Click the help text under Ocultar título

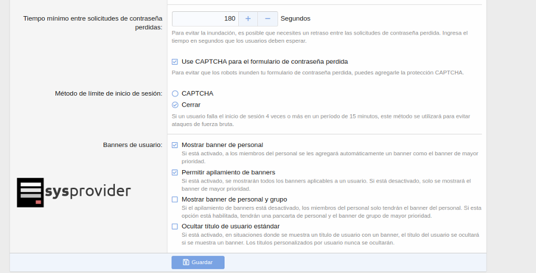(x=331, y=239)
